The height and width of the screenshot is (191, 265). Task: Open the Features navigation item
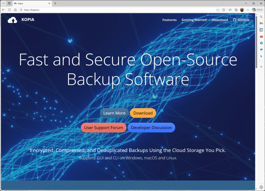(x=169, y=20)
